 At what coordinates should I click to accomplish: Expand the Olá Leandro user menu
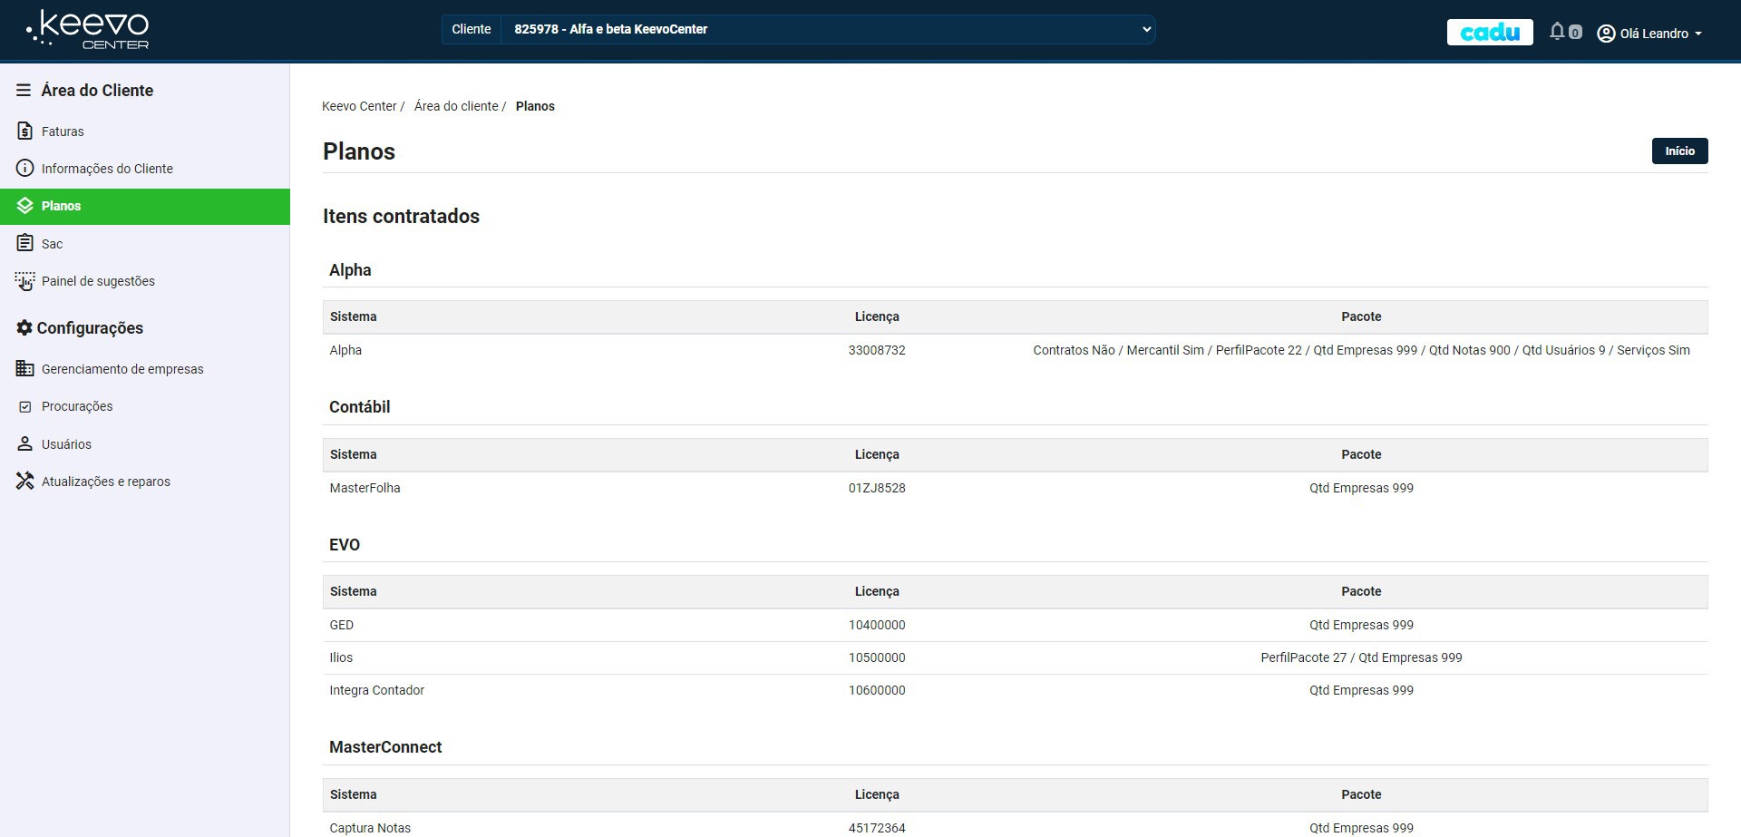pos(1649,34)
